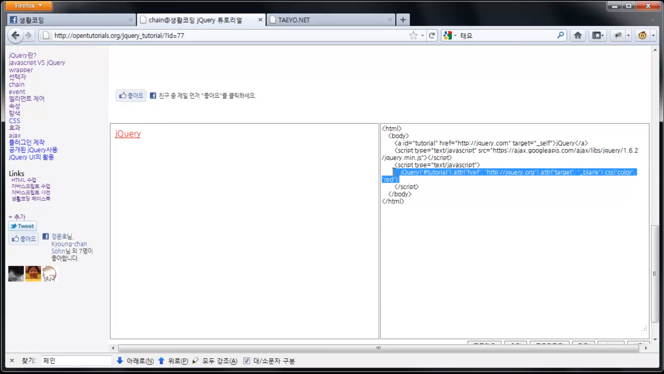Screen dimensions: 664x374
Task: Click the reload page icon
Action: tap(432, 35)
